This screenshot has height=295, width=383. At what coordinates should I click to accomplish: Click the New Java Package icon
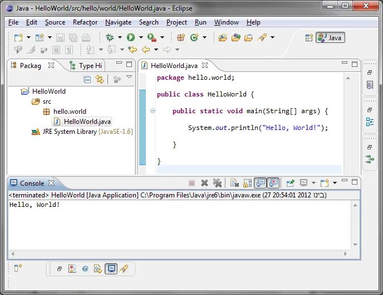(181, 37)
